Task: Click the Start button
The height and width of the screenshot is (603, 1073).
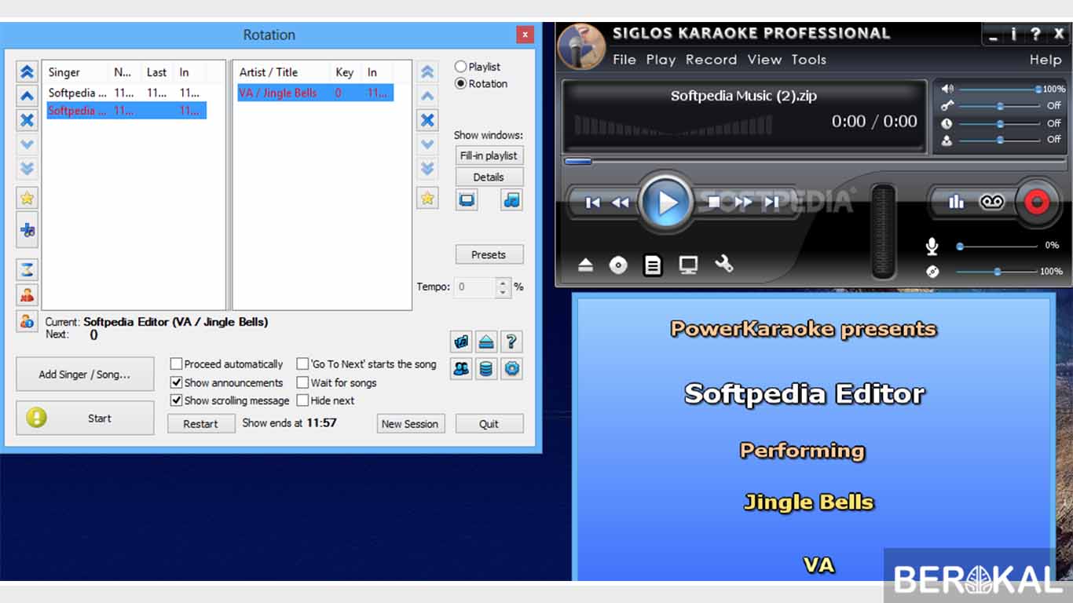Action: tap(85, 418)
